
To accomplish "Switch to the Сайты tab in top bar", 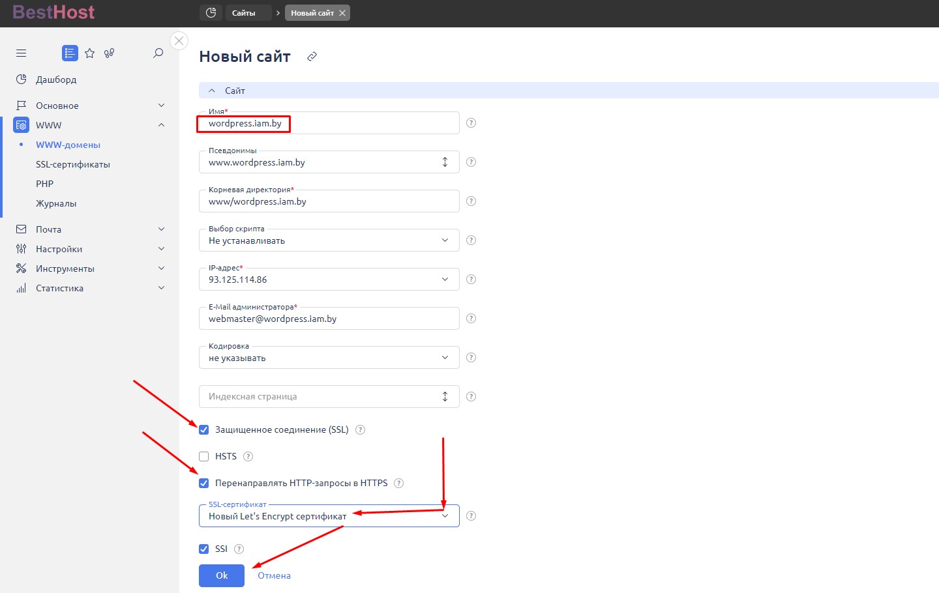I will [244, 13].
